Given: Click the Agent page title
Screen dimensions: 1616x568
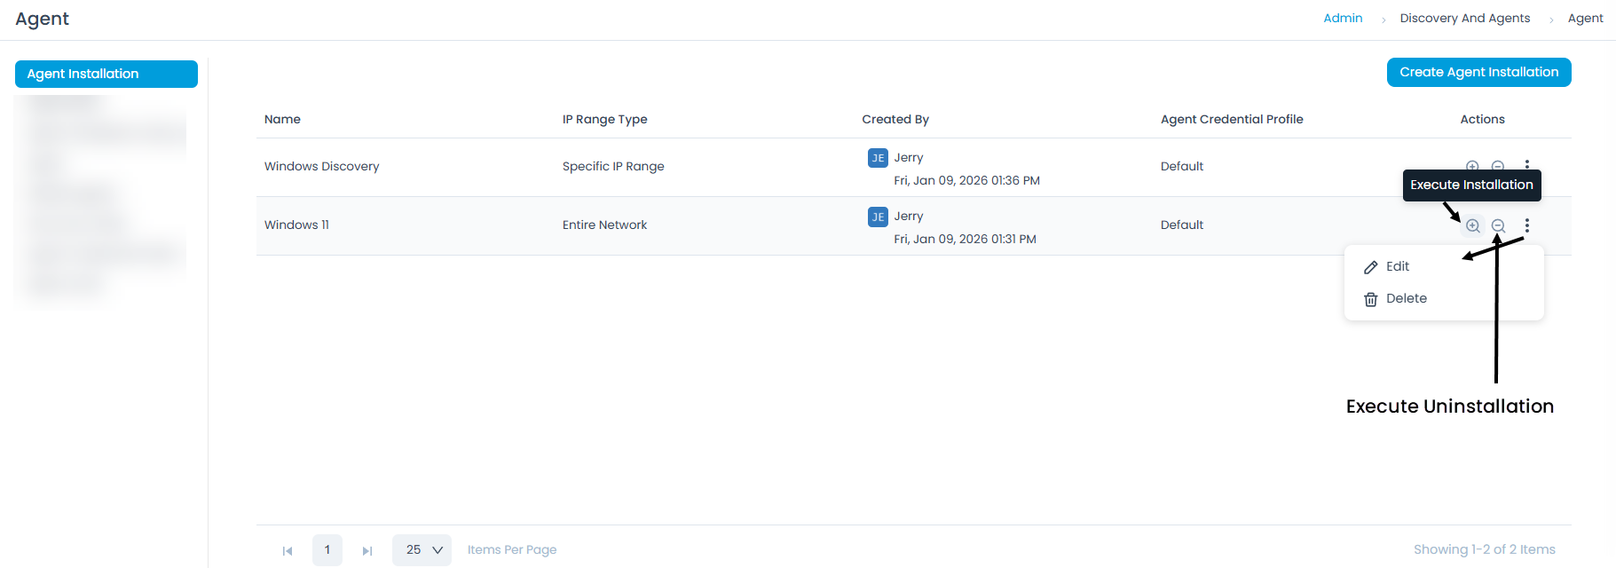Looking at the screenshot, I should pos(42,19).
